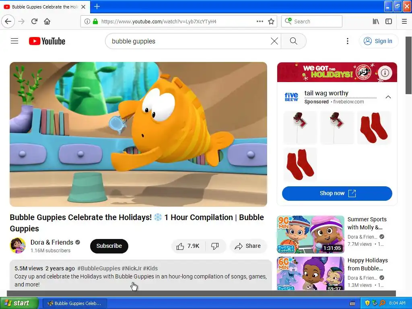The image size is (412, 309).
Task: Click the Share button
Action: point(248,246)
